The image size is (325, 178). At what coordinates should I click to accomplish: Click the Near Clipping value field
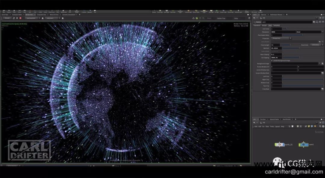click(276, 55)
